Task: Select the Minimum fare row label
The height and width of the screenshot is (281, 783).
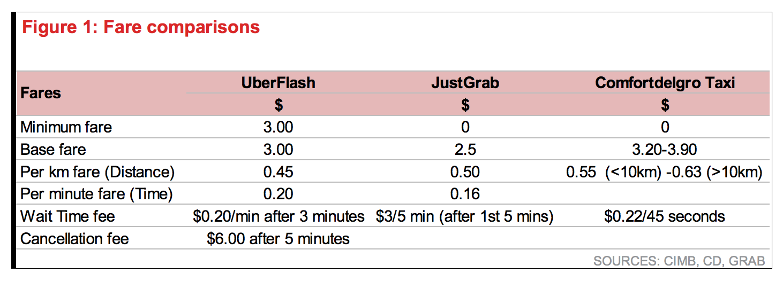Action: point(66,127)
